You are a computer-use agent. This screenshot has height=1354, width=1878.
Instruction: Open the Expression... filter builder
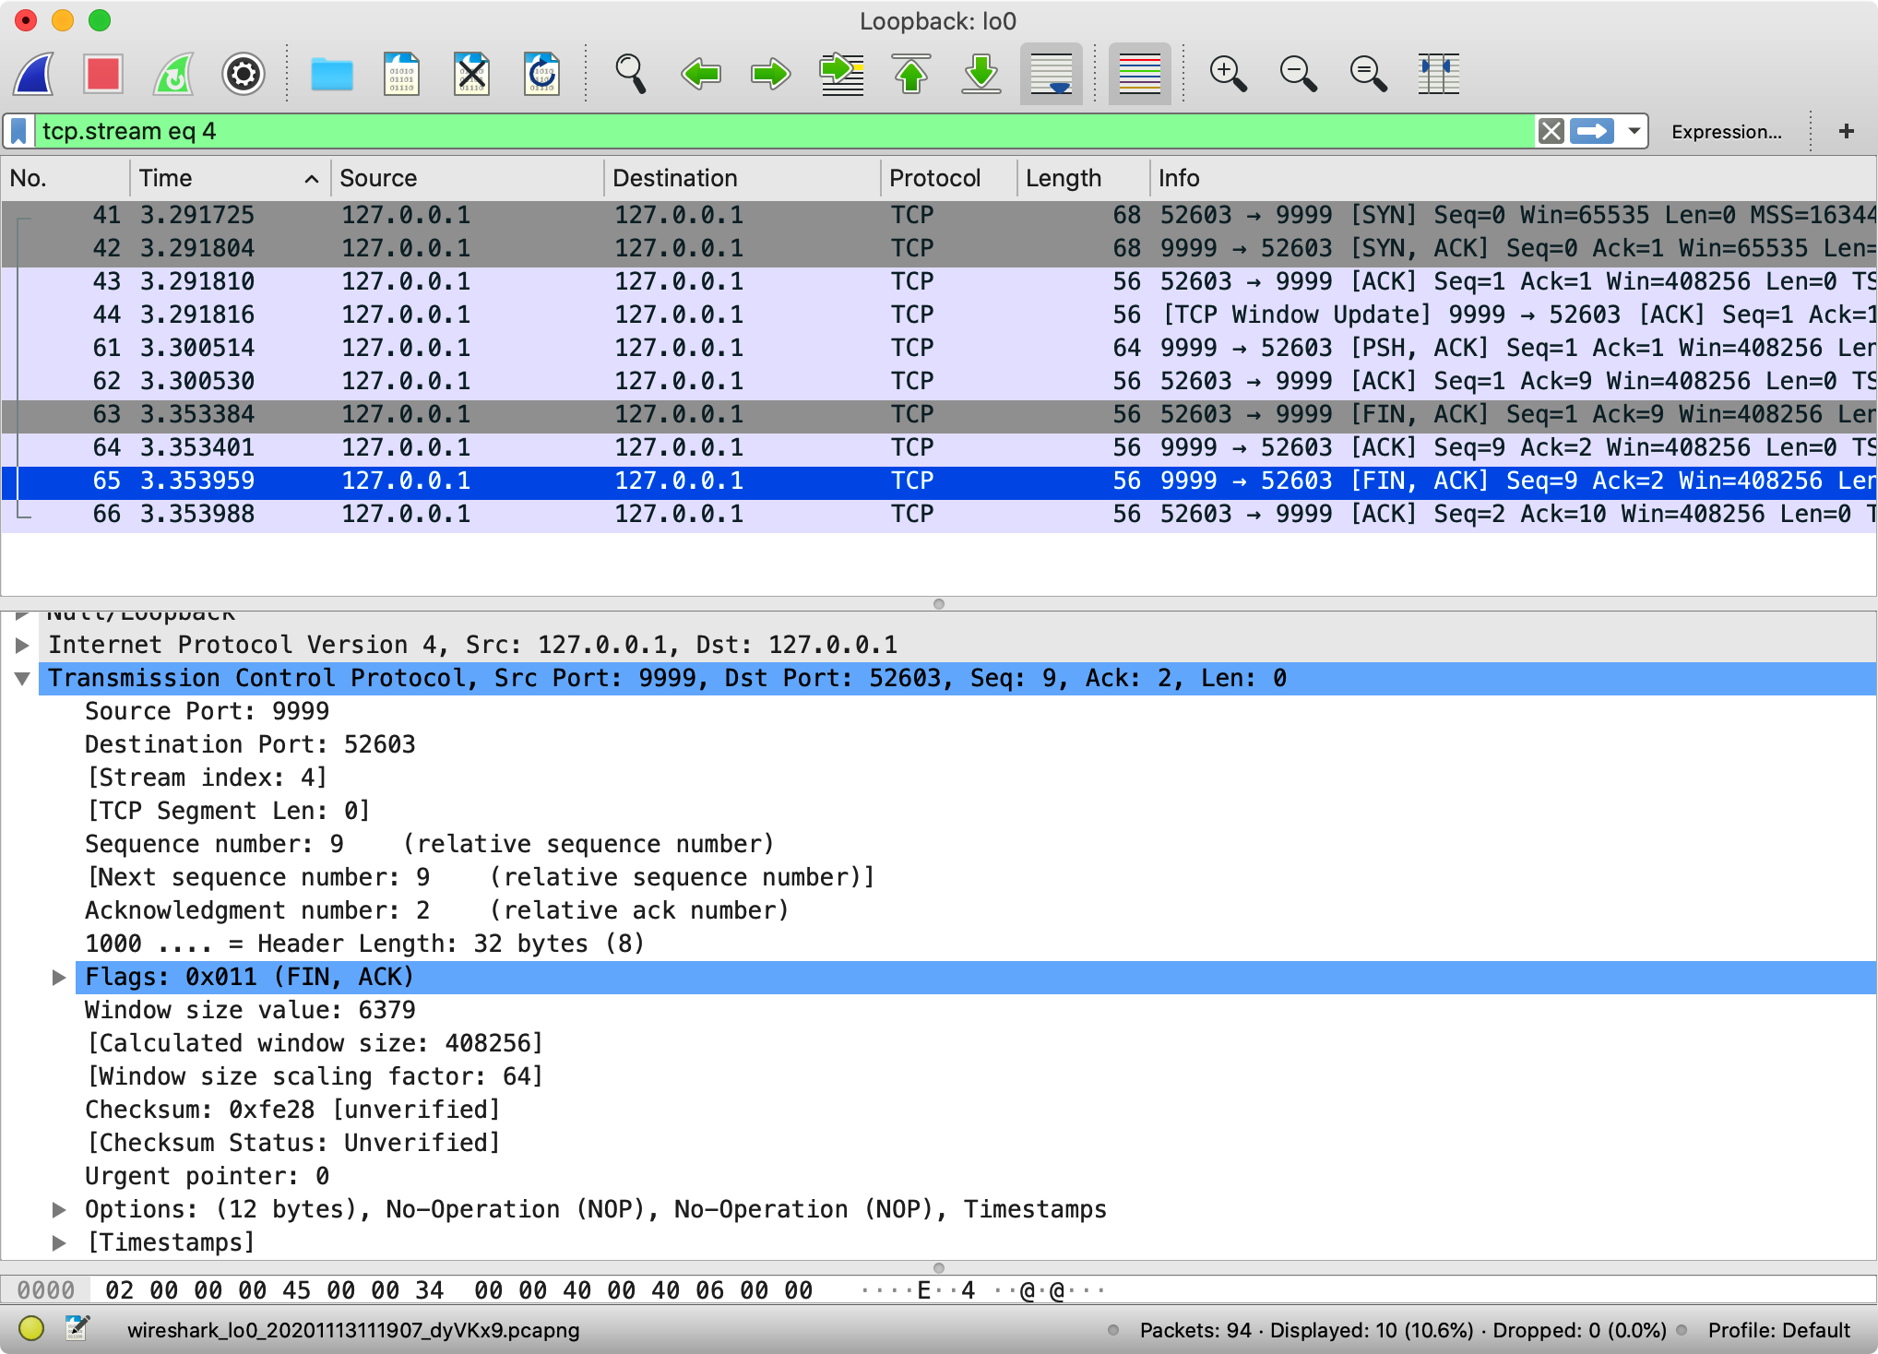(x=1726, y=131)
